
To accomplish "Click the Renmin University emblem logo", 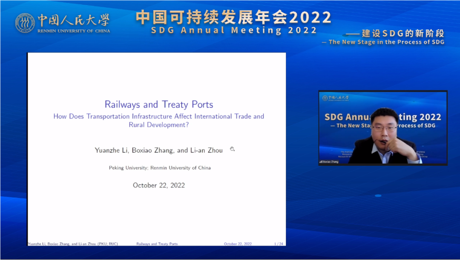I will [x=25, y=23].
